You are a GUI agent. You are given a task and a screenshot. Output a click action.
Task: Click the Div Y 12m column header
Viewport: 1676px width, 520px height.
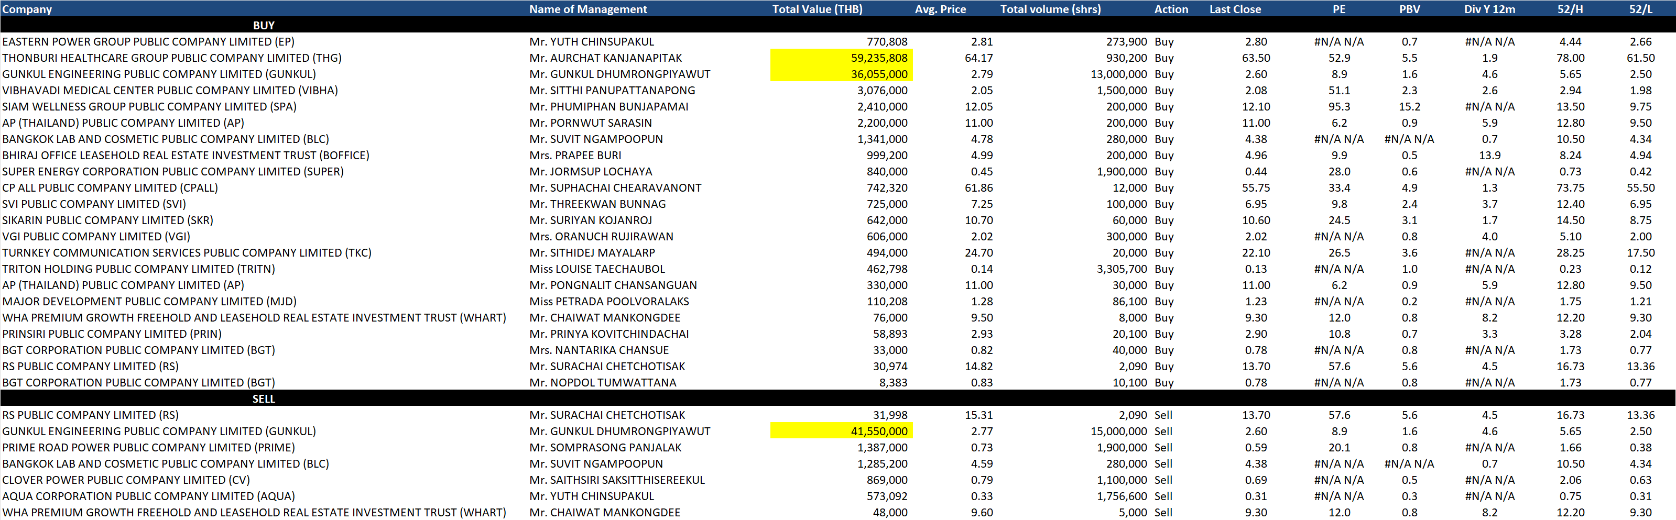pos(1488,9)
